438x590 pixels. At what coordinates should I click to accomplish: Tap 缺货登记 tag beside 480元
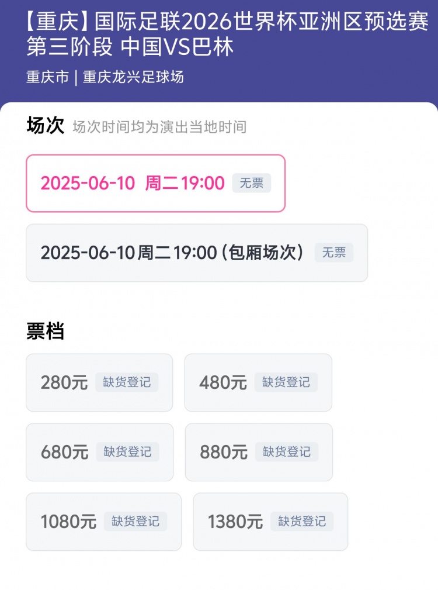point(286,382)
